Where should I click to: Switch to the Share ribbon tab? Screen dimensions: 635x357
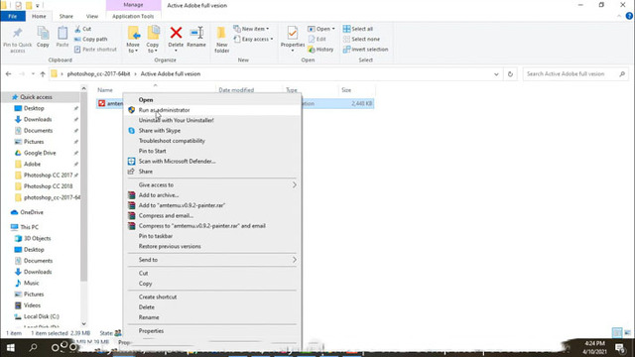[x=66, y=16]
